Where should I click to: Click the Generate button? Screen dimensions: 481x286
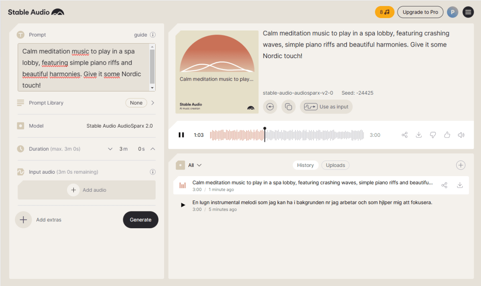(140, 219)
